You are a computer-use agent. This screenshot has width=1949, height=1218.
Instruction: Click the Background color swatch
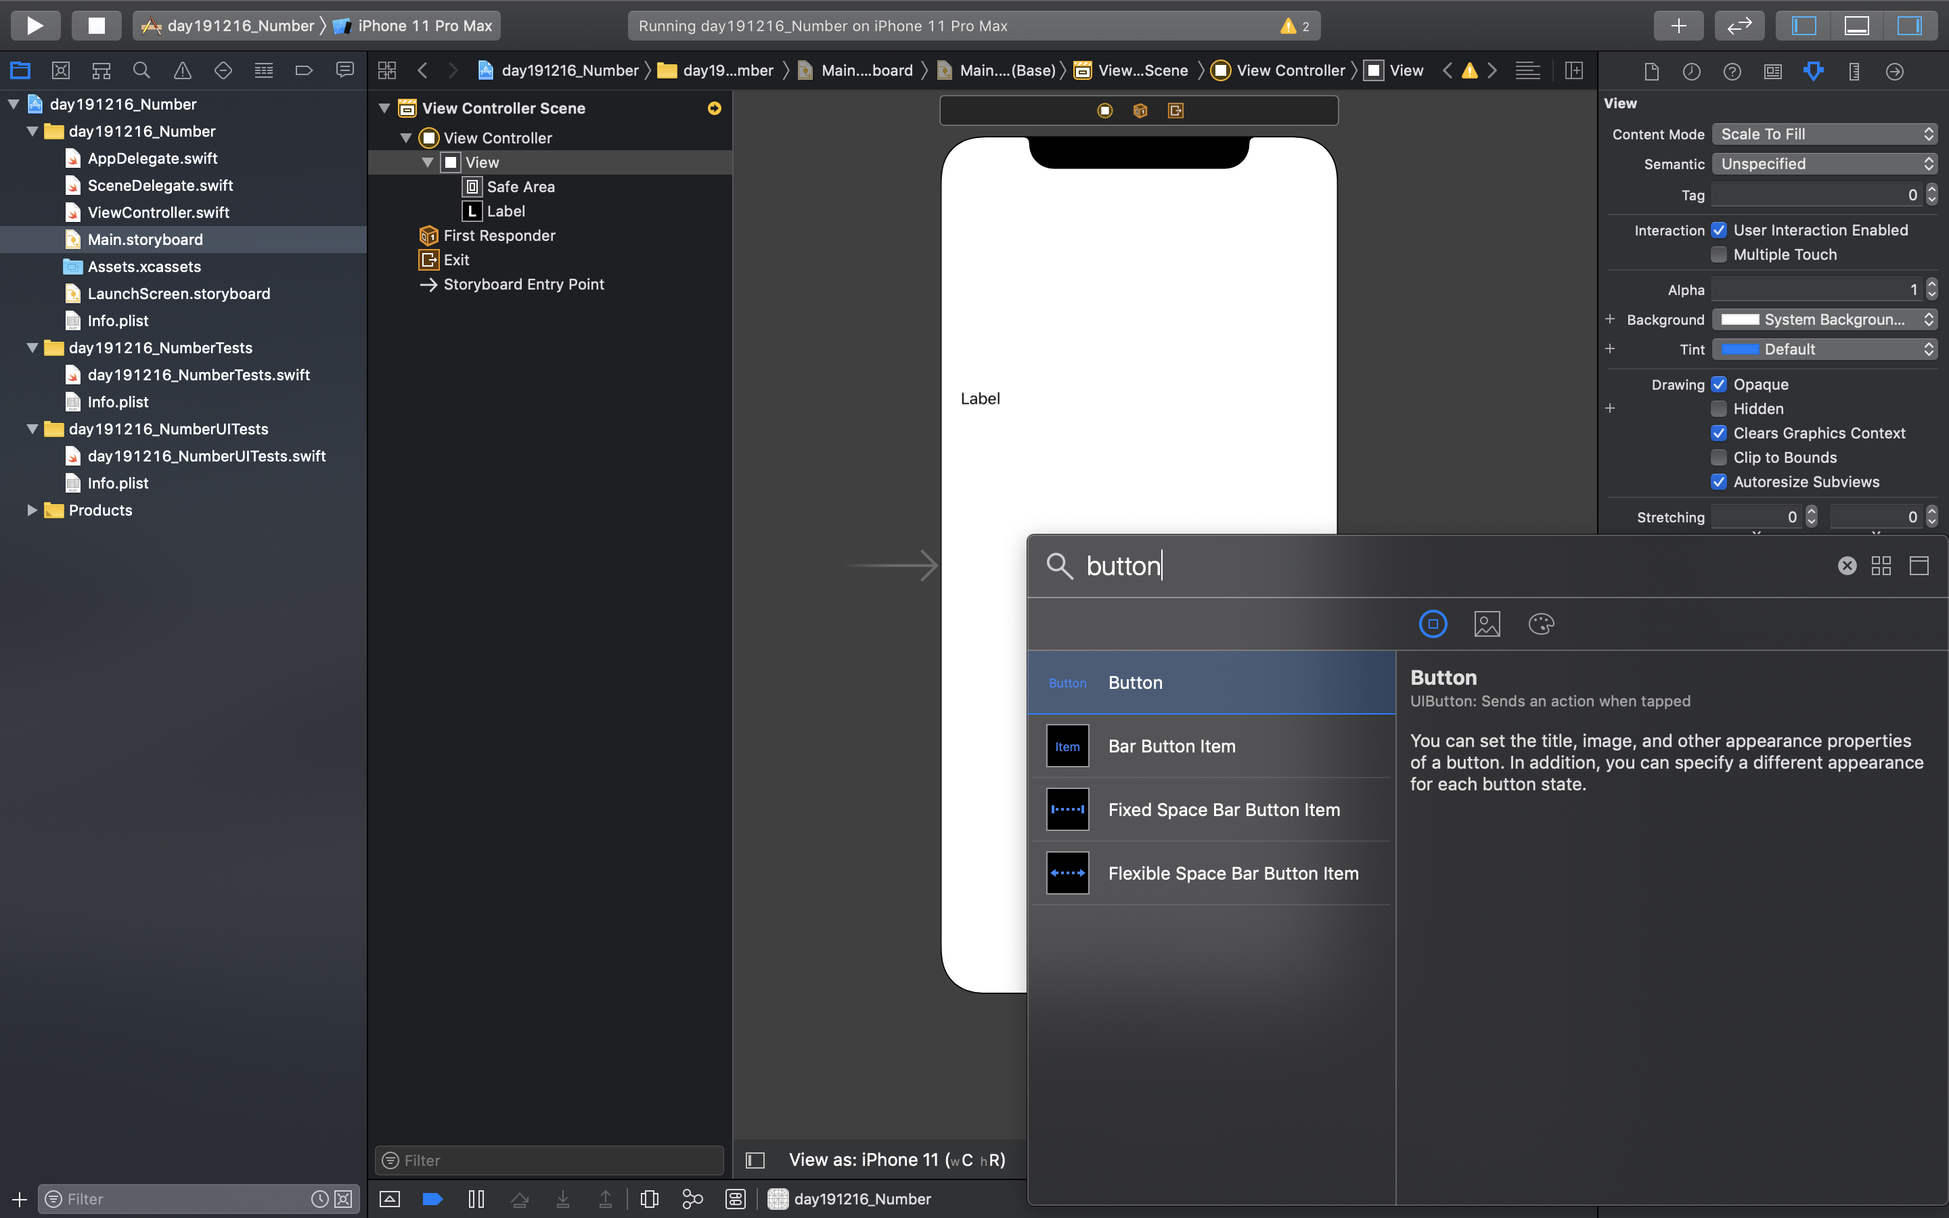[1740, 320]
